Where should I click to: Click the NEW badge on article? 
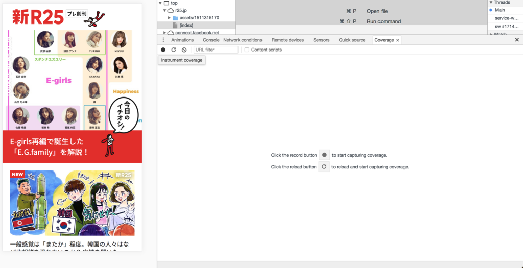coord(17,174)
